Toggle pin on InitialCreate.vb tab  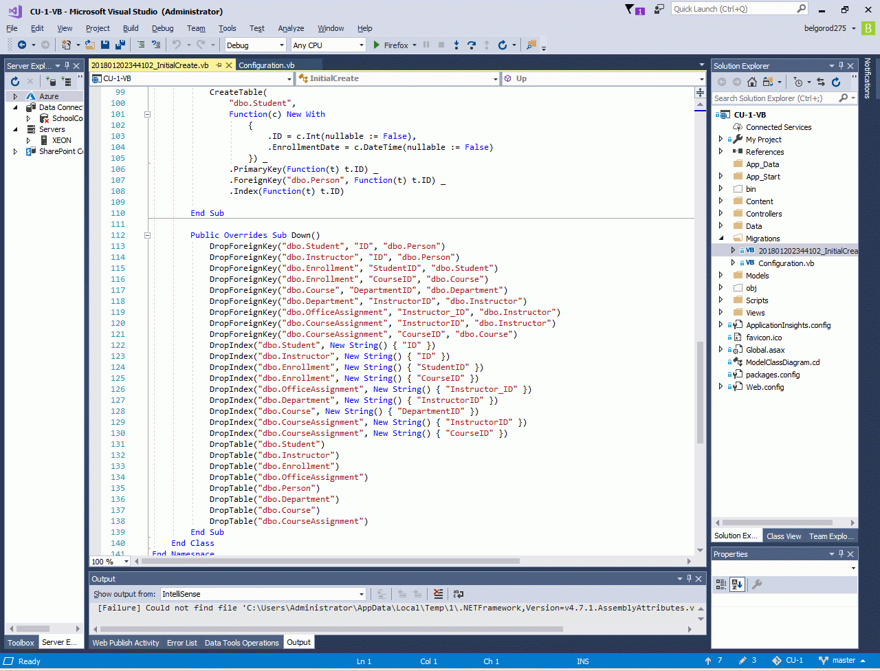[219, 65]
